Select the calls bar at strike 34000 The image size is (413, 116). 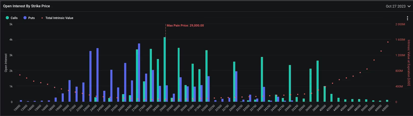(x=262, y=80)
